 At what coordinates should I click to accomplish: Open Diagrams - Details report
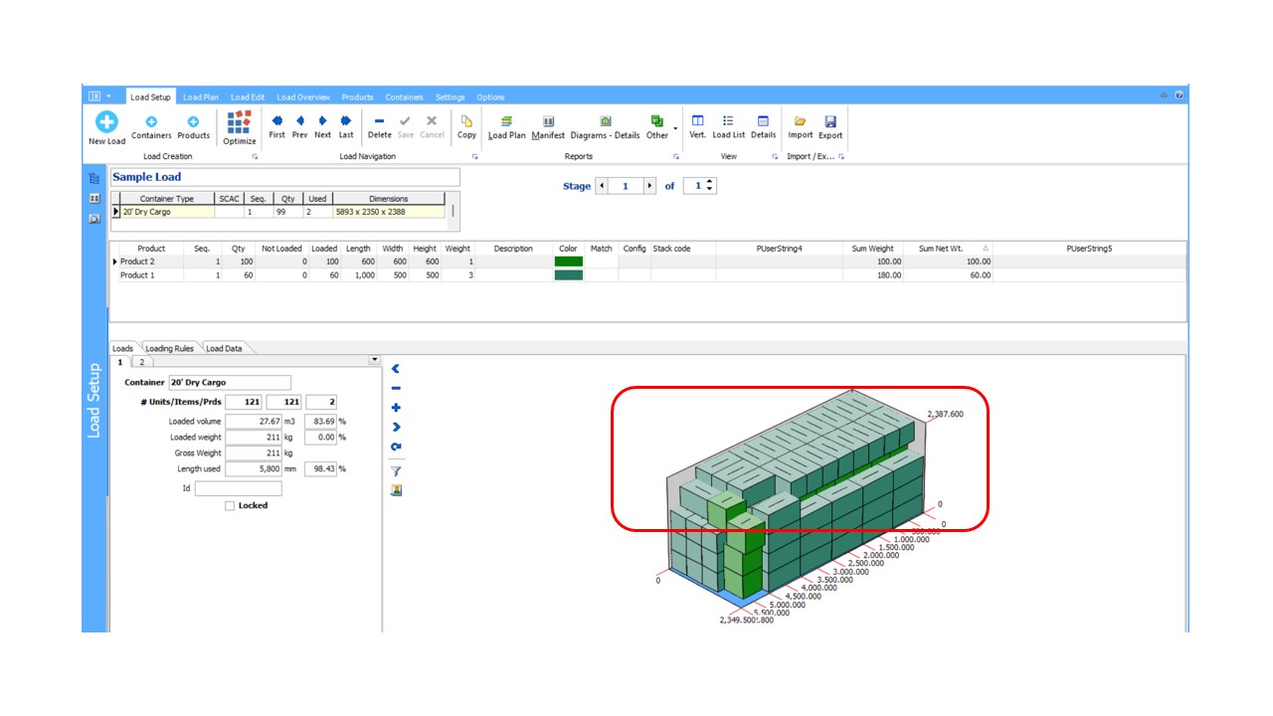pos(605,127)
